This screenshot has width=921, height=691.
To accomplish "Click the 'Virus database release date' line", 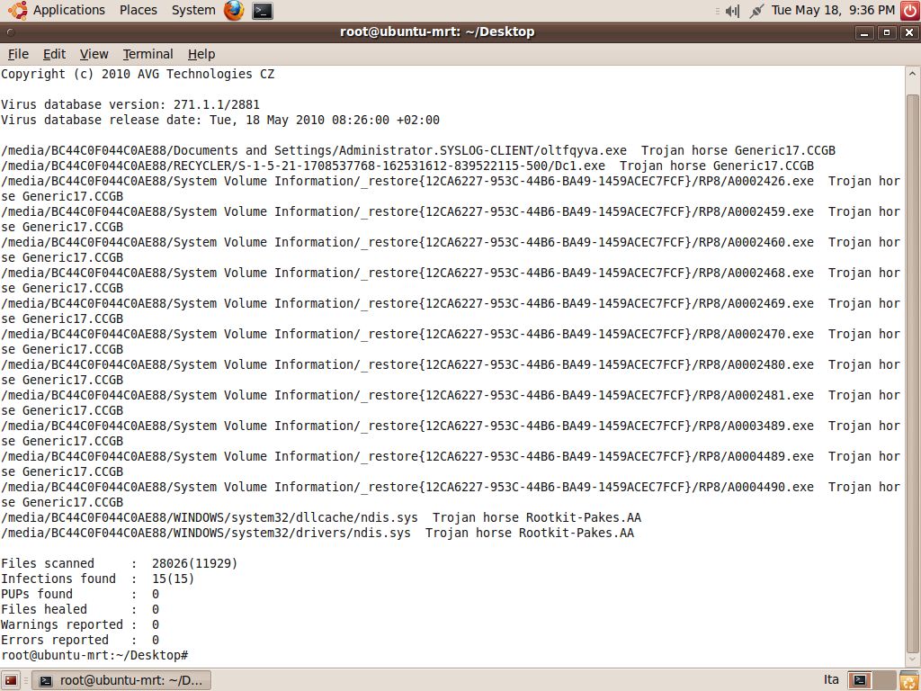I will [x=220, y=120].
